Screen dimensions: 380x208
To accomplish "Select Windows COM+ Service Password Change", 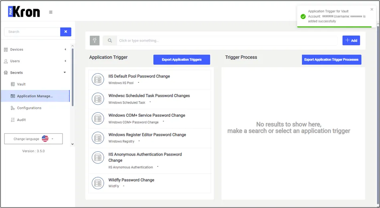I will [x=147, y=115].
